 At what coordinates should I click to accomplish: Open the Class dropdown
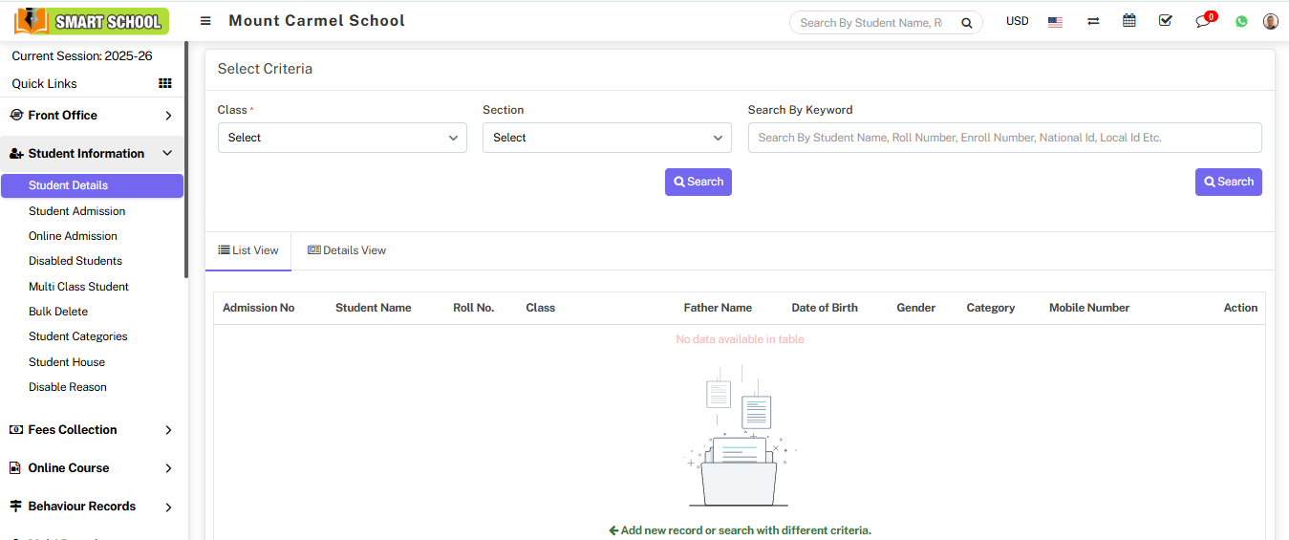tap(342, 138)
